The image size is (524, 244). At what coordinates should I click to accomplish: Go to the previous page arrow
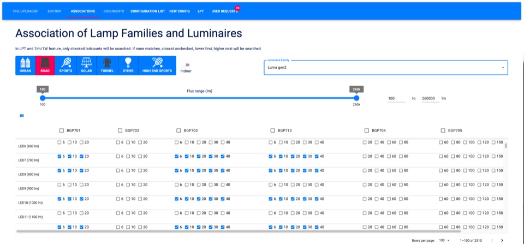492,240
